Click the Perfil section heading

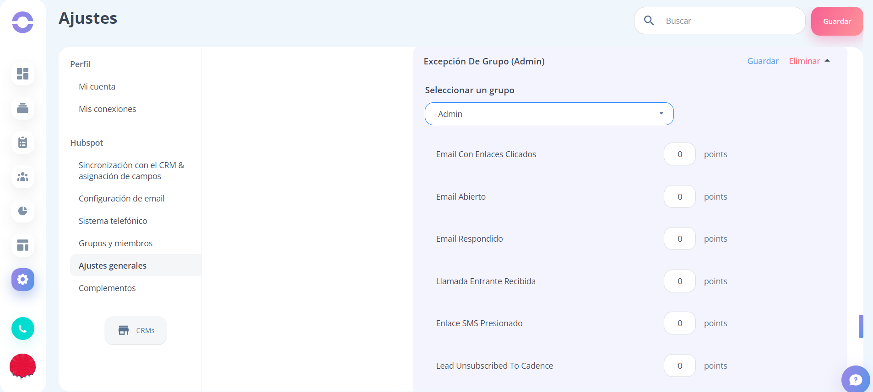pyautogui.click(x=80, y=64)
